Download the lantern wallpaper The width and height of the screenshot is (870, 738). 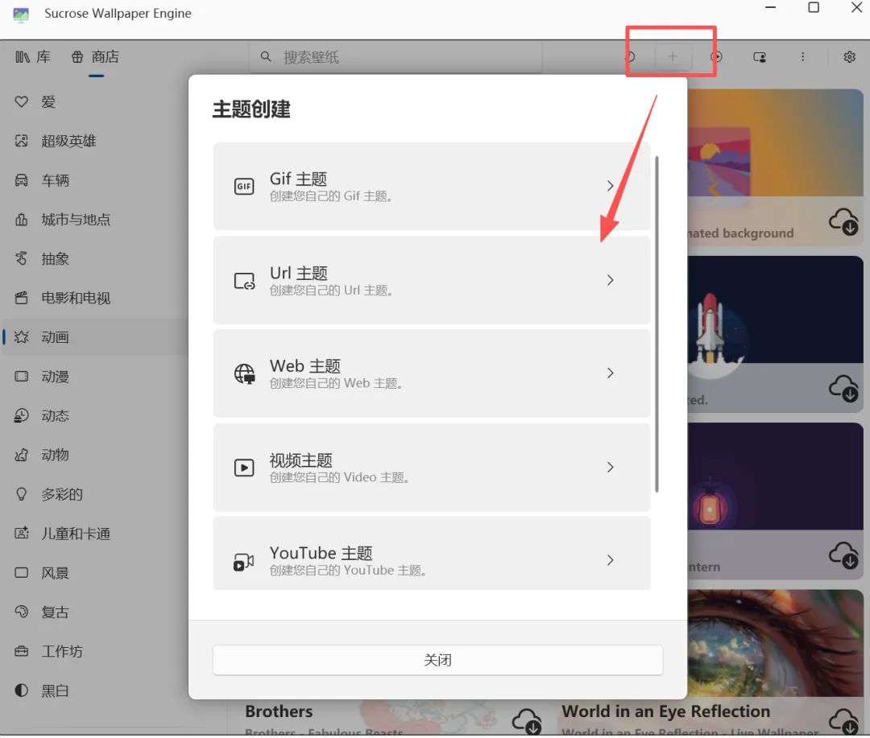[844, 555]
